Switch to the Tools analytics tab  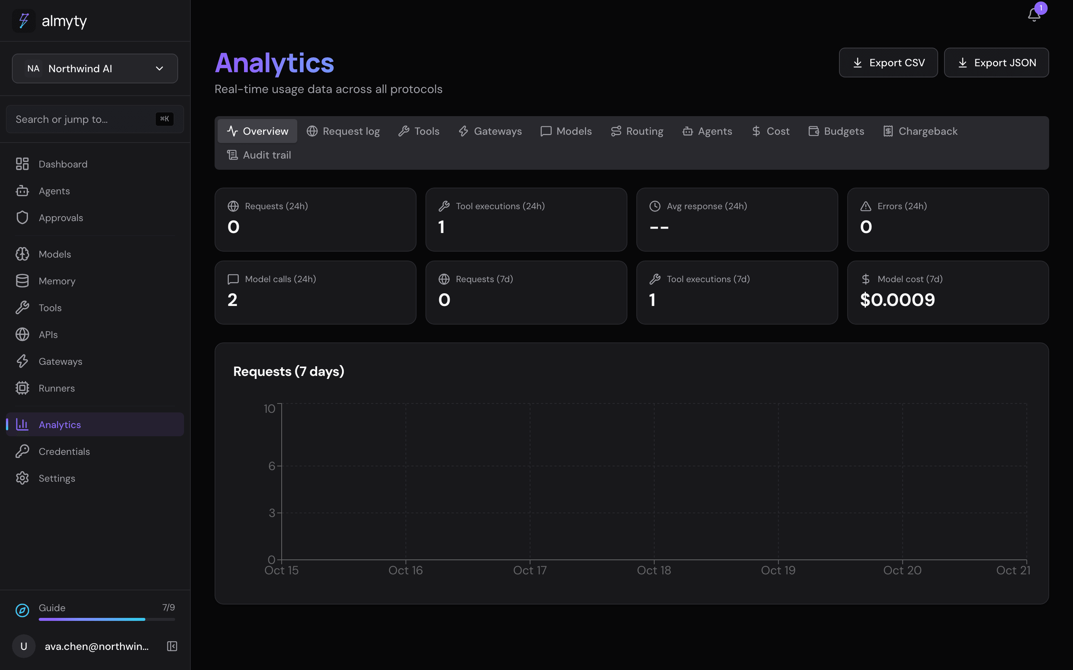[418, 131]
